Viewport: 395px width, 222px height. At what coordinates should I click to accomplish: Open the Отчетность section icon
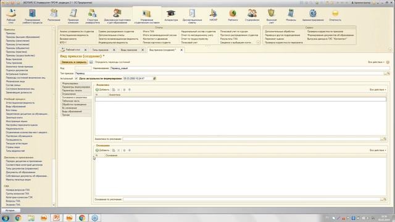(x=335, y=15)
